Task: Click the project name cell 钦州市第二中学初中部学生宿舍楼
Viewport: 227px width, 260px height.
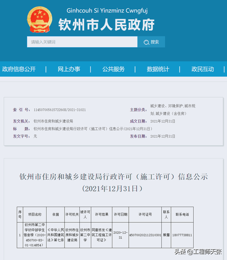Action: [x=35, y=235]
